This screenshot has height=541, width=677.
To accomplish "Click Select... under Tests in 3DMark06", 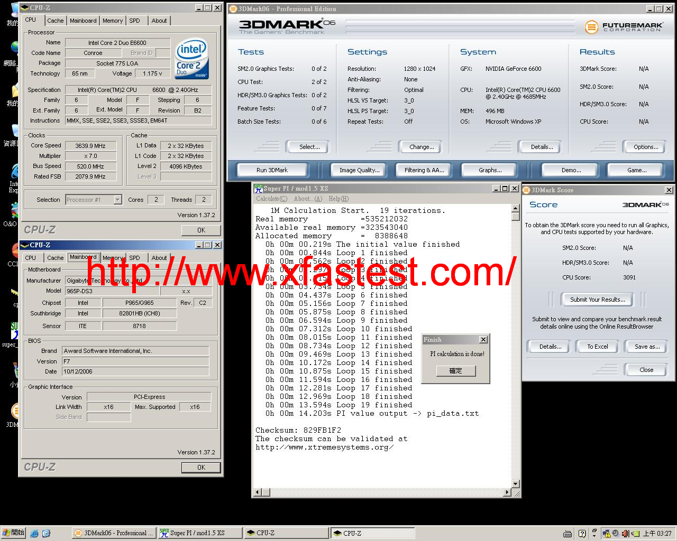I will 307,147.
